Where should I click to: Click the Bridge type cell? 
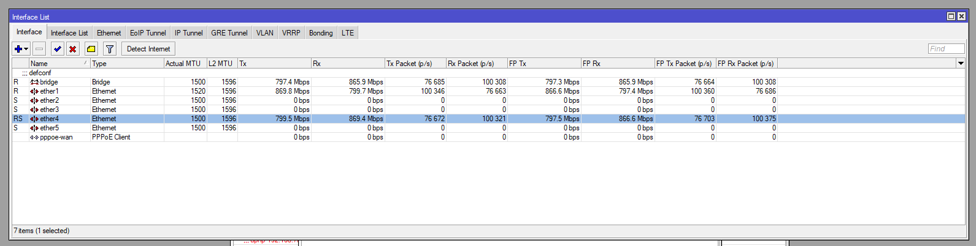pyautogui.click(x=101, y=82)
